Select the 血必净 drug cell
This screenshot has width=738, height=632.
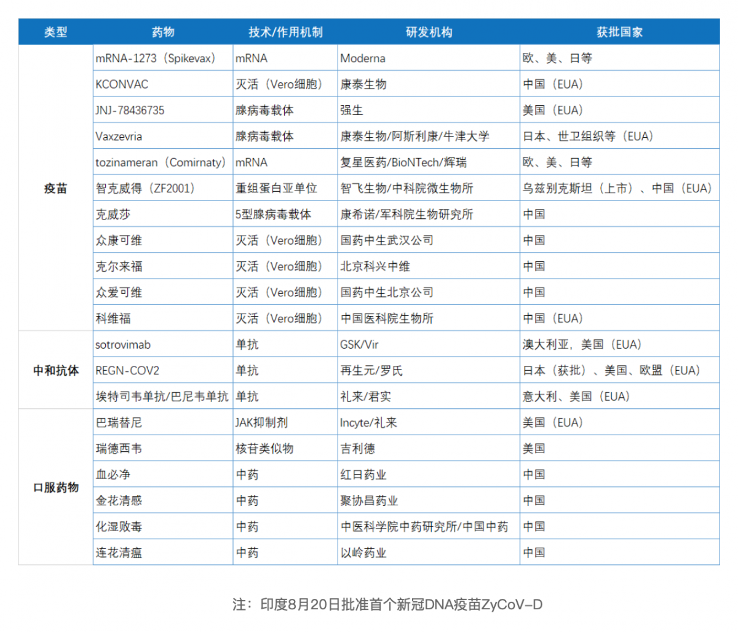[163, 475]
